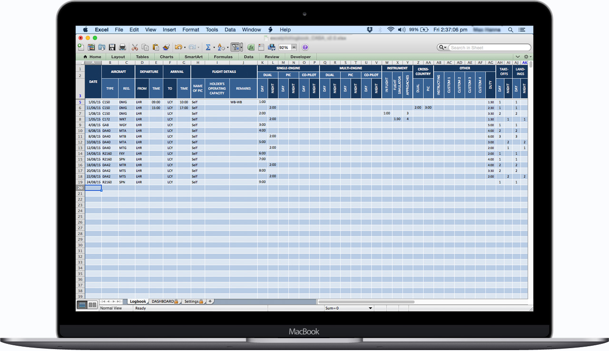The height and width of the screenshot is (351, 609).
Task: Select row 20 header
Action: click(x=80, y=188)
